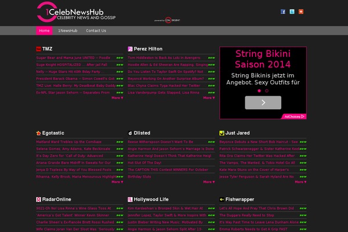Viewport: 348px width, 232px height.
Task: Open 'Lisa Vanderpump Gets Slapped' story
Action: (164, 93)
